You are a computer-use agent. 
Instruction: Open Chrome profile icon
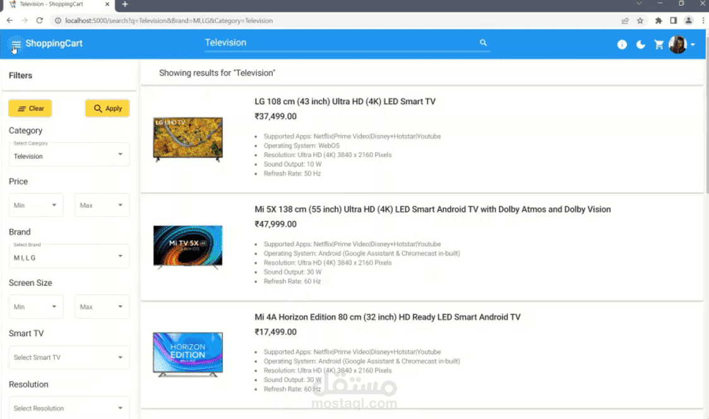pos(688,20)
